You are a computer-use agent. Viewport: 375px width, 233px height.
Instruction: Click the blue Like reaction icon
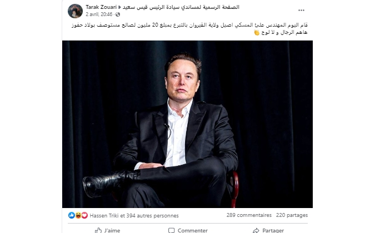point(71,215)
